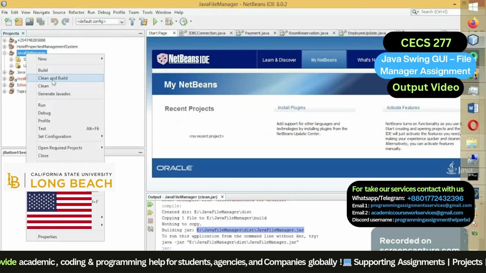
Task: Open the default config dropdown
Action: 100,22
